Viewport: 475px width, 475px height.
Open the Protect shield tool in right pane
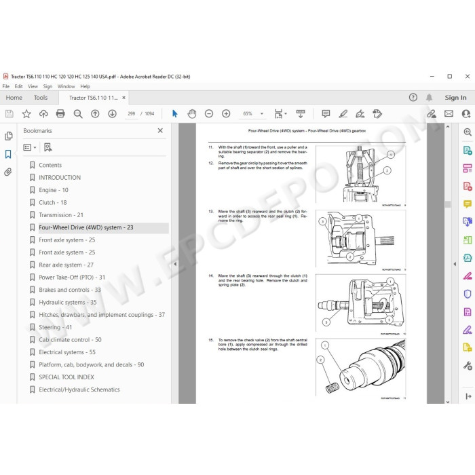pyautogui.click(x=467, y=294)
